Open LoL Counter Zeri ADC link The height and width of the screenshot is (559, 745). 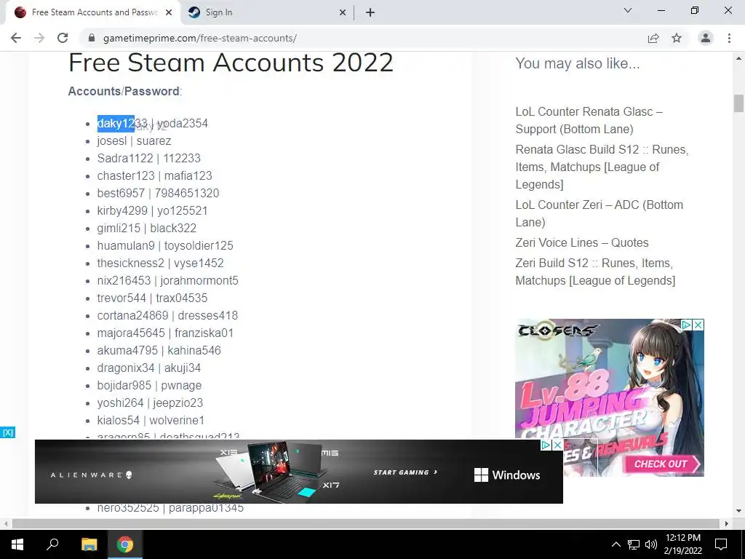tap(599, 213)
